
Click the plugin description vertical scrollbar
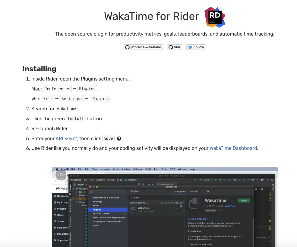pyautogui.click(x=253, y=232)
